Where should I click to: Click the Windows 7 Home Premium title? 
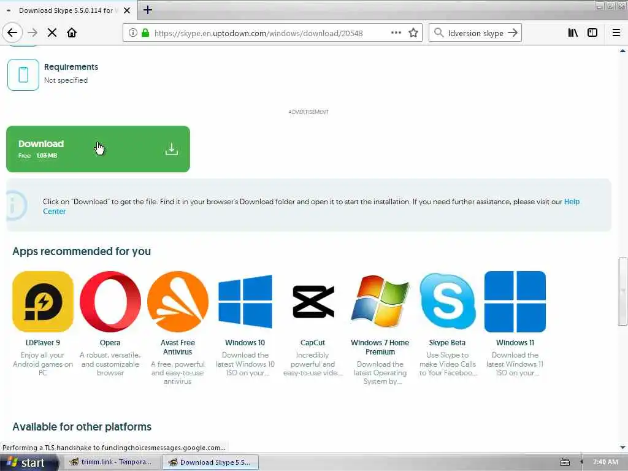point(380,347)
